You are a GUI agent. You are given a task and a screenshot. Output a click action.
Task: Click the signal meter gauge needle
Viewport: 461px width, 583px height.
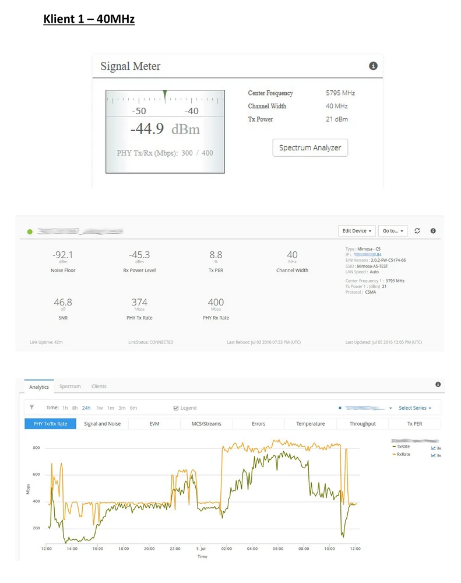[165, 94]
